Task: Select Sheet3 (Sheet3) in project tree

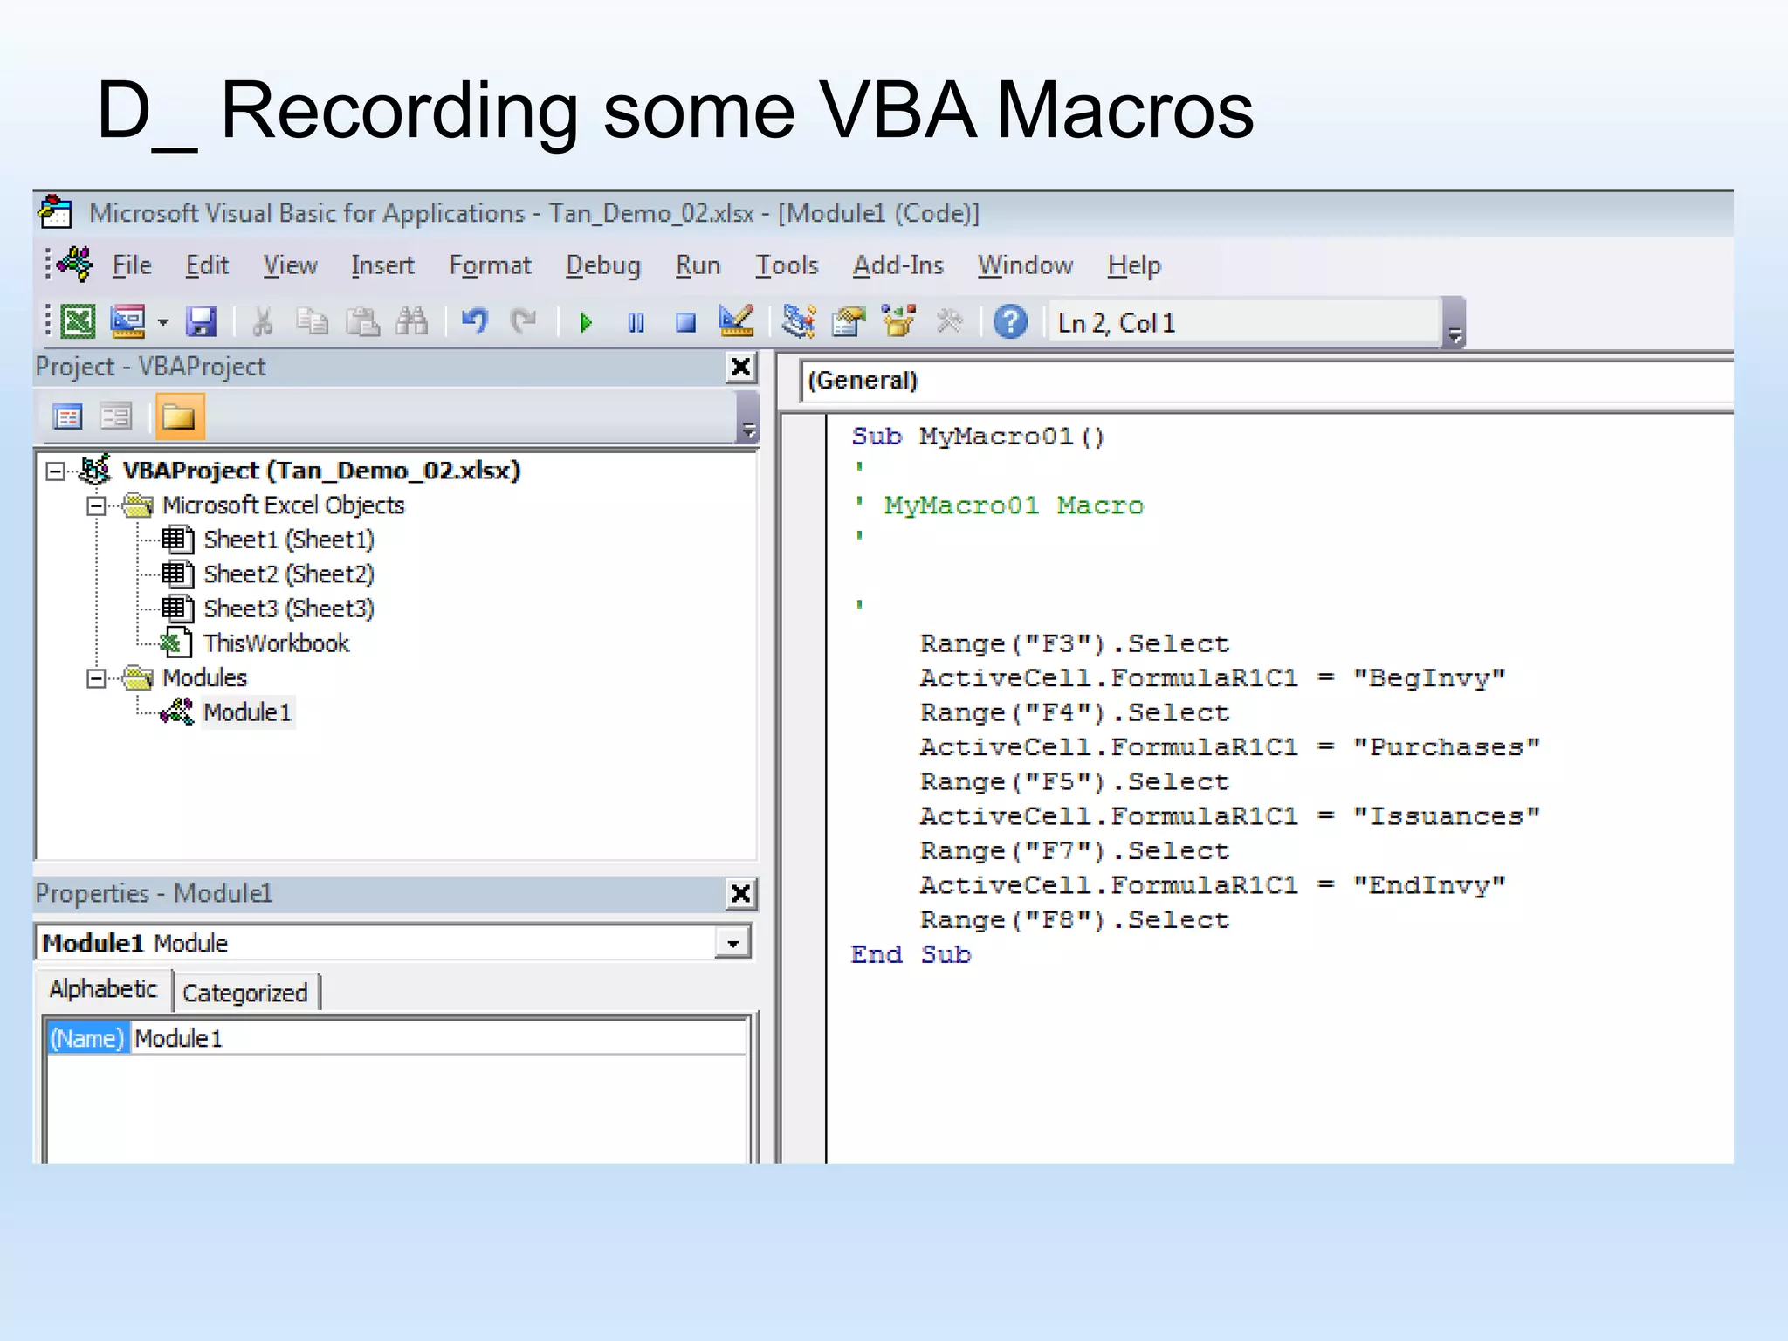Action: coord(288,609)
